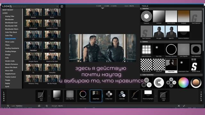Choose the Spot Fill tool
Viewport: 205px width, 115px height.
pos(171,32)
